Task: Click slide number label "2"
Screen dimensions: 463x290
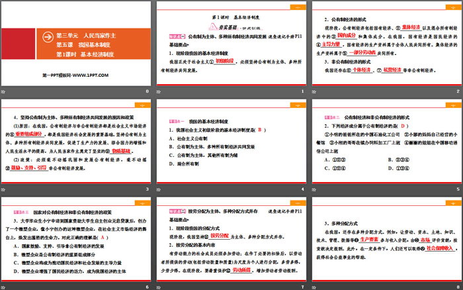Action: coord(458,91)
